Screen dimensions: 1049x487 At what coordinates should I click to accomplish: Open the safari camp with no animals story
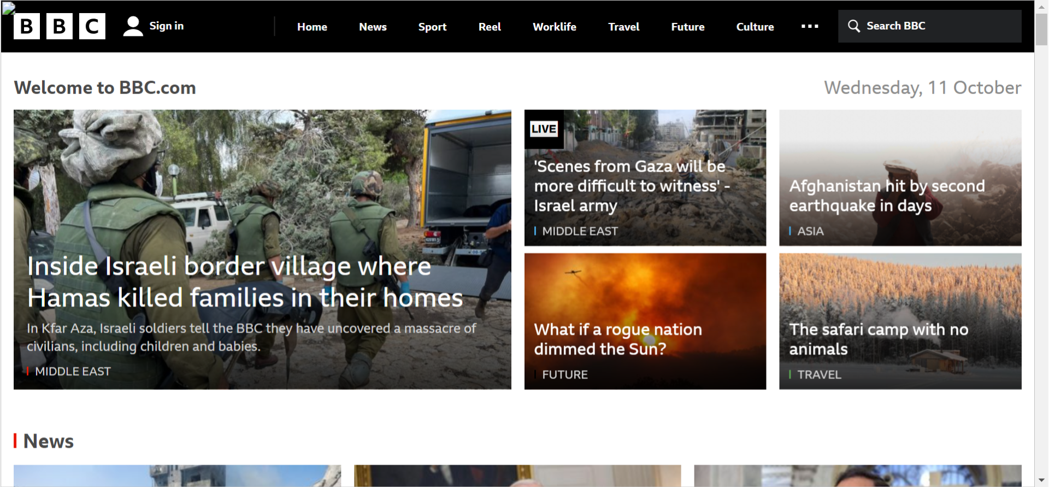point(879,339)
